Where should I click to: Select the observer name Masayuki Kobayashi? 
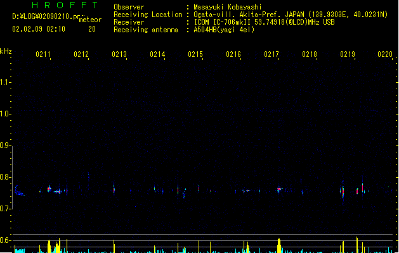[228, 7]
